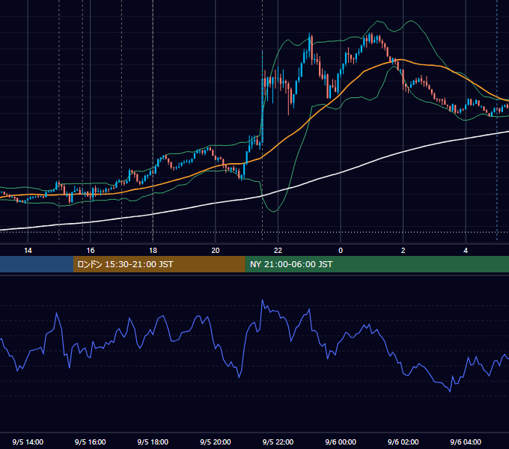The width and height of the screenshot is (509, 449).
Task: Click the 20 hour axis label
Action: [x=216, y=251]
